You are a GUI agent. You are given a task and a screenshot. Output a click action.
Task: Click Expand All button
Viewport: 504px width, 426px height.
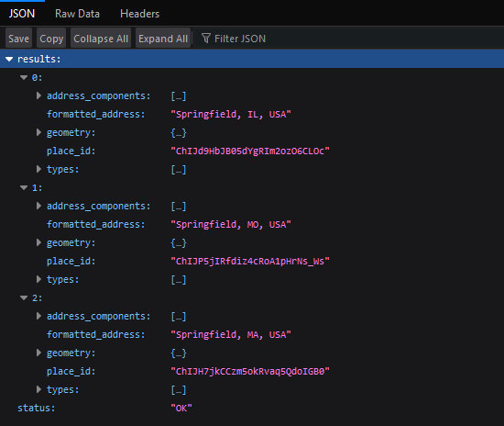[x=163, y=39]
